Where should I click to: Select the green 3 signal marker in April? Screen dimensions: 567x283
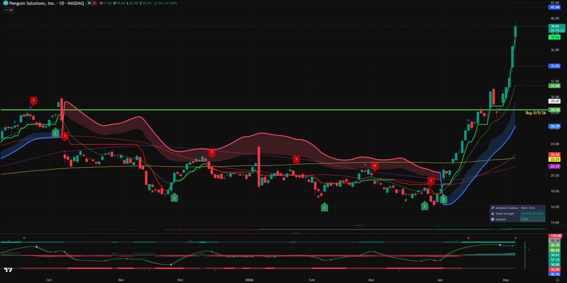(443, 199)
